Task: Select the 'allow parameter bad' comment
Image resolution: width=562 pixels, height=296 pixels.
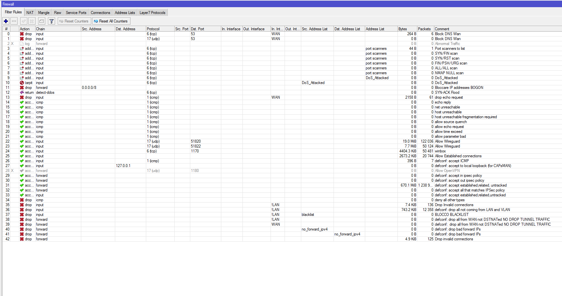Action: tap(450, 136)
